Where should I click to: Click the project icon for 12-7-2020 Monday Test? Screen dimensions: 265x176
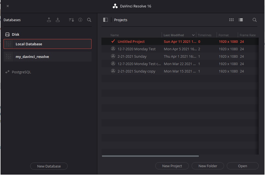113,49
